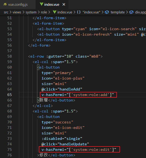
Task: Open the div.app breadcrumb segment
Action: tap(141, 12)
